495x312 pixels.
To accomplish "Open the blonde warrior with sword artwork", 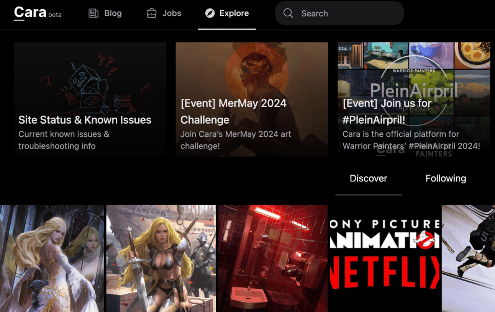I will click(161, 258).
